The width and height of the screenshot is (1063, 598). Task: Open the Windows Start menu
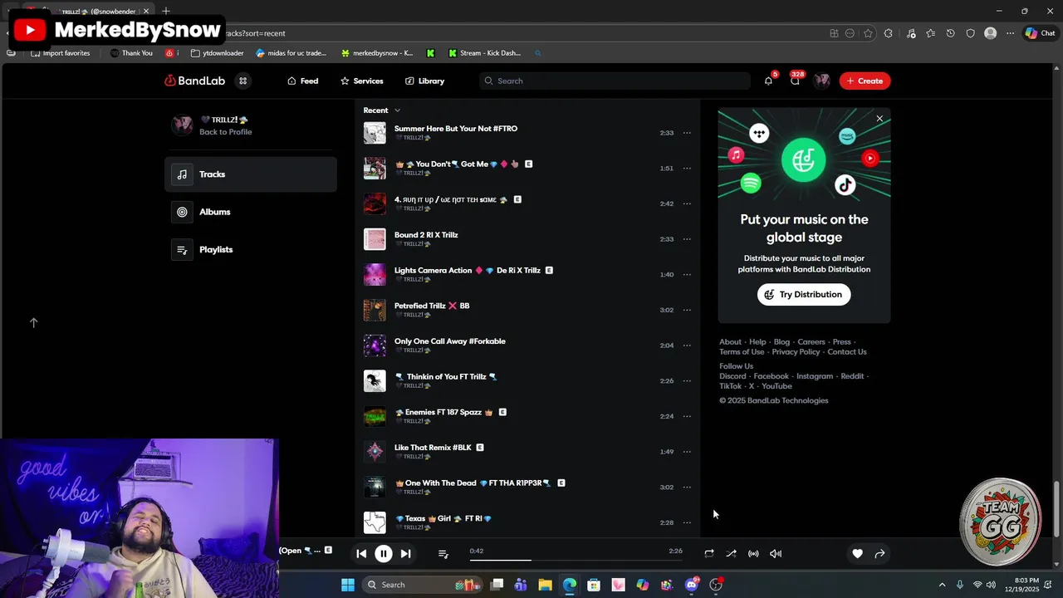click(348, 585)
